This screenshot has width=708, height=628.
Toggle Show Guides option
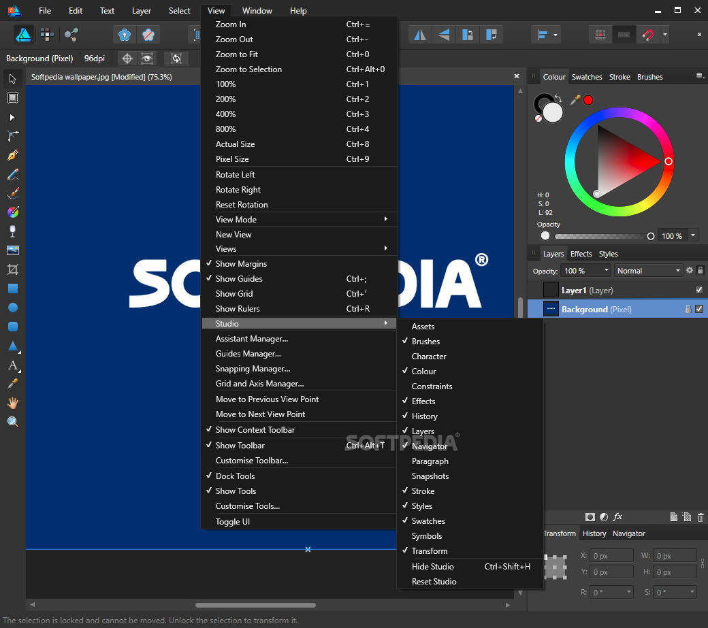[300, 279]
